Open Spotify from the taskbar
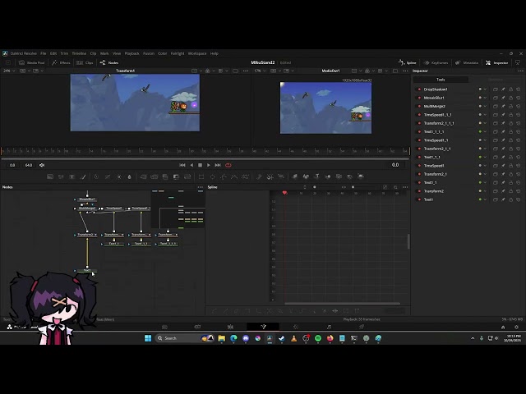The height and width of the screenshot is (394, 526). [318, 338]
